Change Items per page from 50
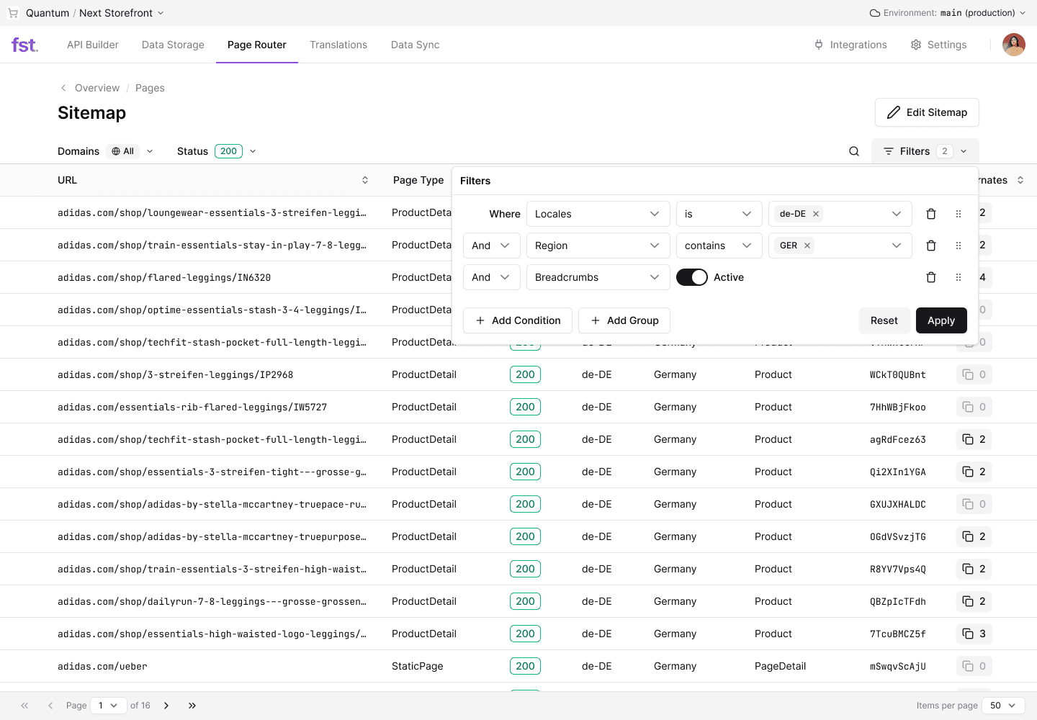Viewport: 1037px width, 720px height. coord(1003,706)
